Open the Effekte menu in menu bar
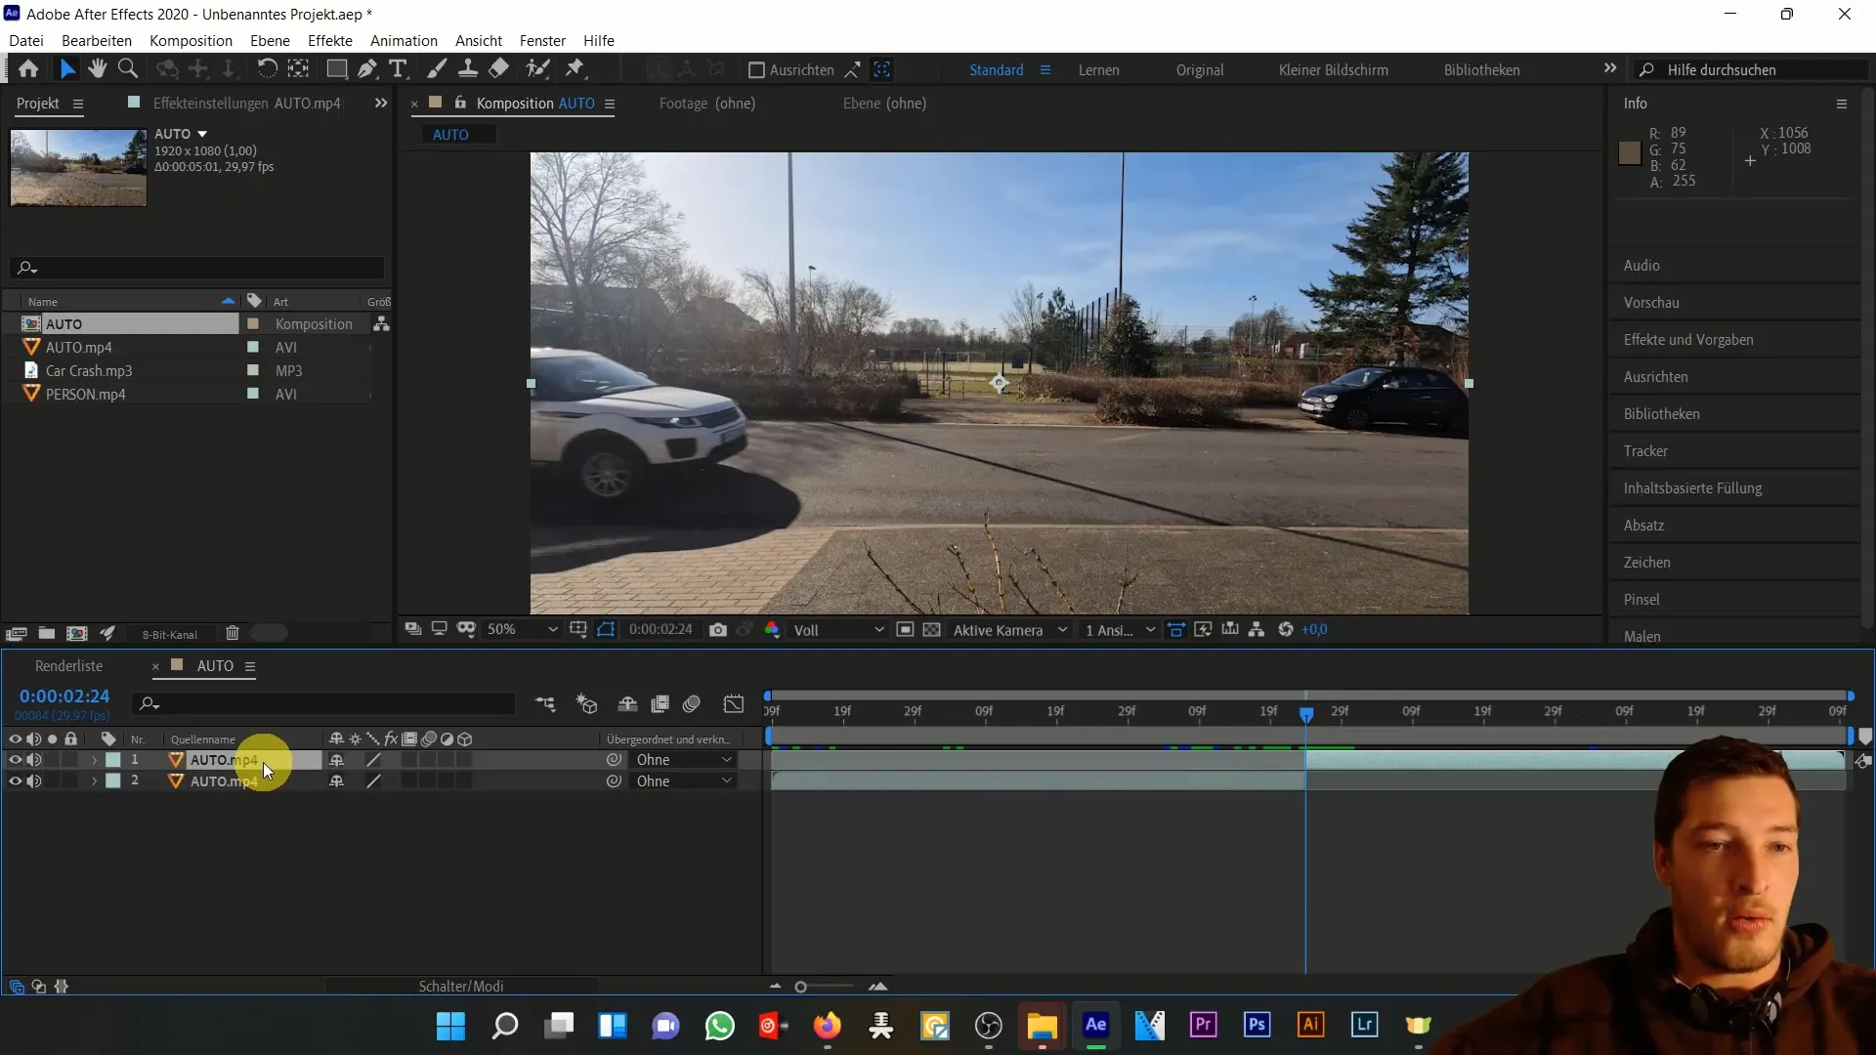The width and height of the screenshot is (1876, 1055). (330, 40)
